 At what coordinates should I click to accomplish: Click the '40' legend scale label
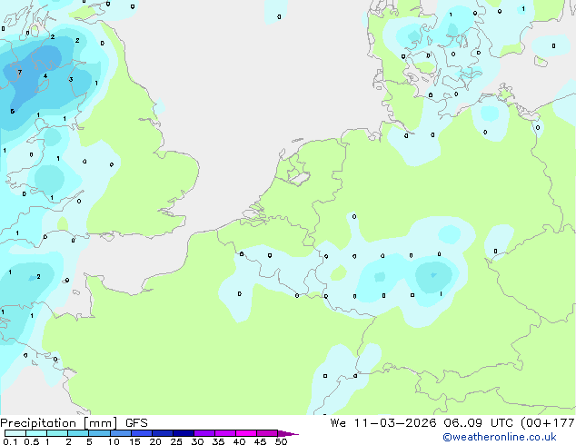(239, 441)
